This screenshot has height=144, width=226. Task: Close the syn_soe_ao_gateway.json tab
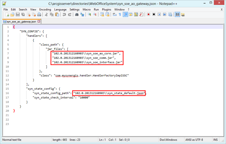click(39, 21)
